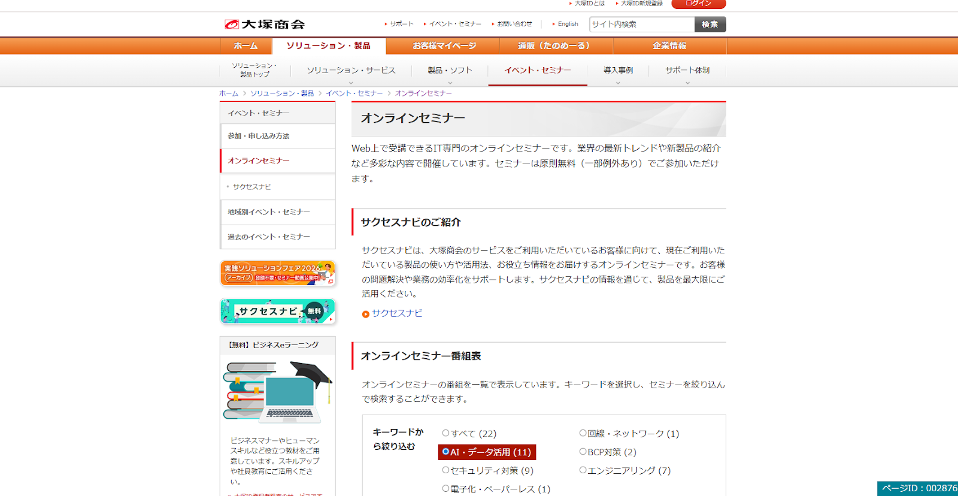Click the 実践ソリューションフェア2026 banner

278,273
